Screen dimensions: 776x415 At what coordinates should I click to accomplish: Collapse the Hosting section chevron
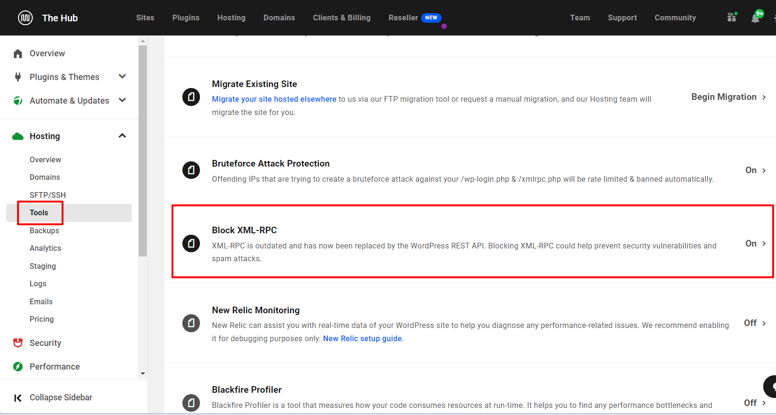point(122,136)
